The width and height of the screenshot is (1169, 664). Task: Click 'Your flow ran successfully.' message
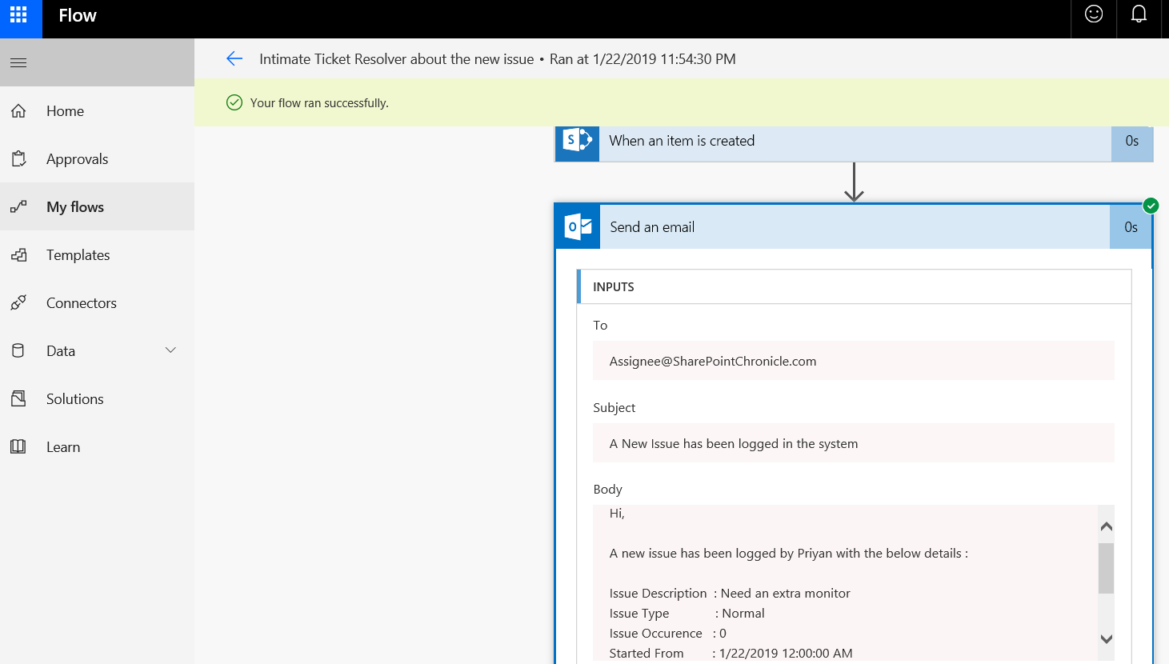click(x=319, y=103)
